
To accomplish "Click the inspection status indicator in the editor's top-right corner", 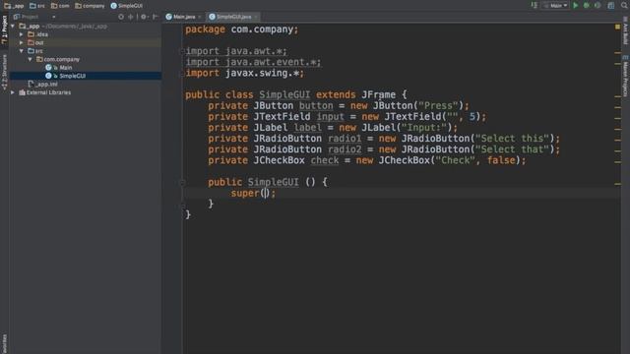I will coord(617,27).
